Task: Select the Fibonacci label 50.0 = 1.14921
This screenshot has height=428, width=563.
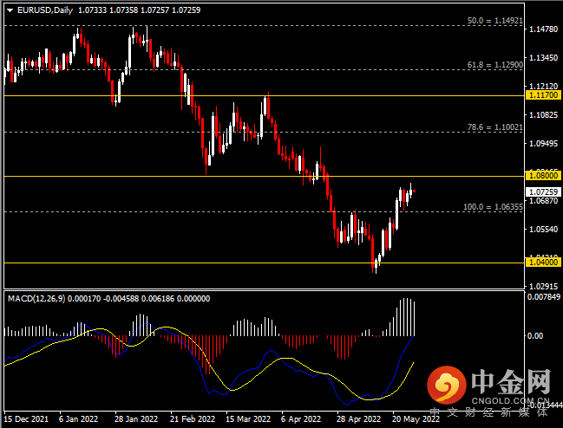Action: (x=494, y=21)
